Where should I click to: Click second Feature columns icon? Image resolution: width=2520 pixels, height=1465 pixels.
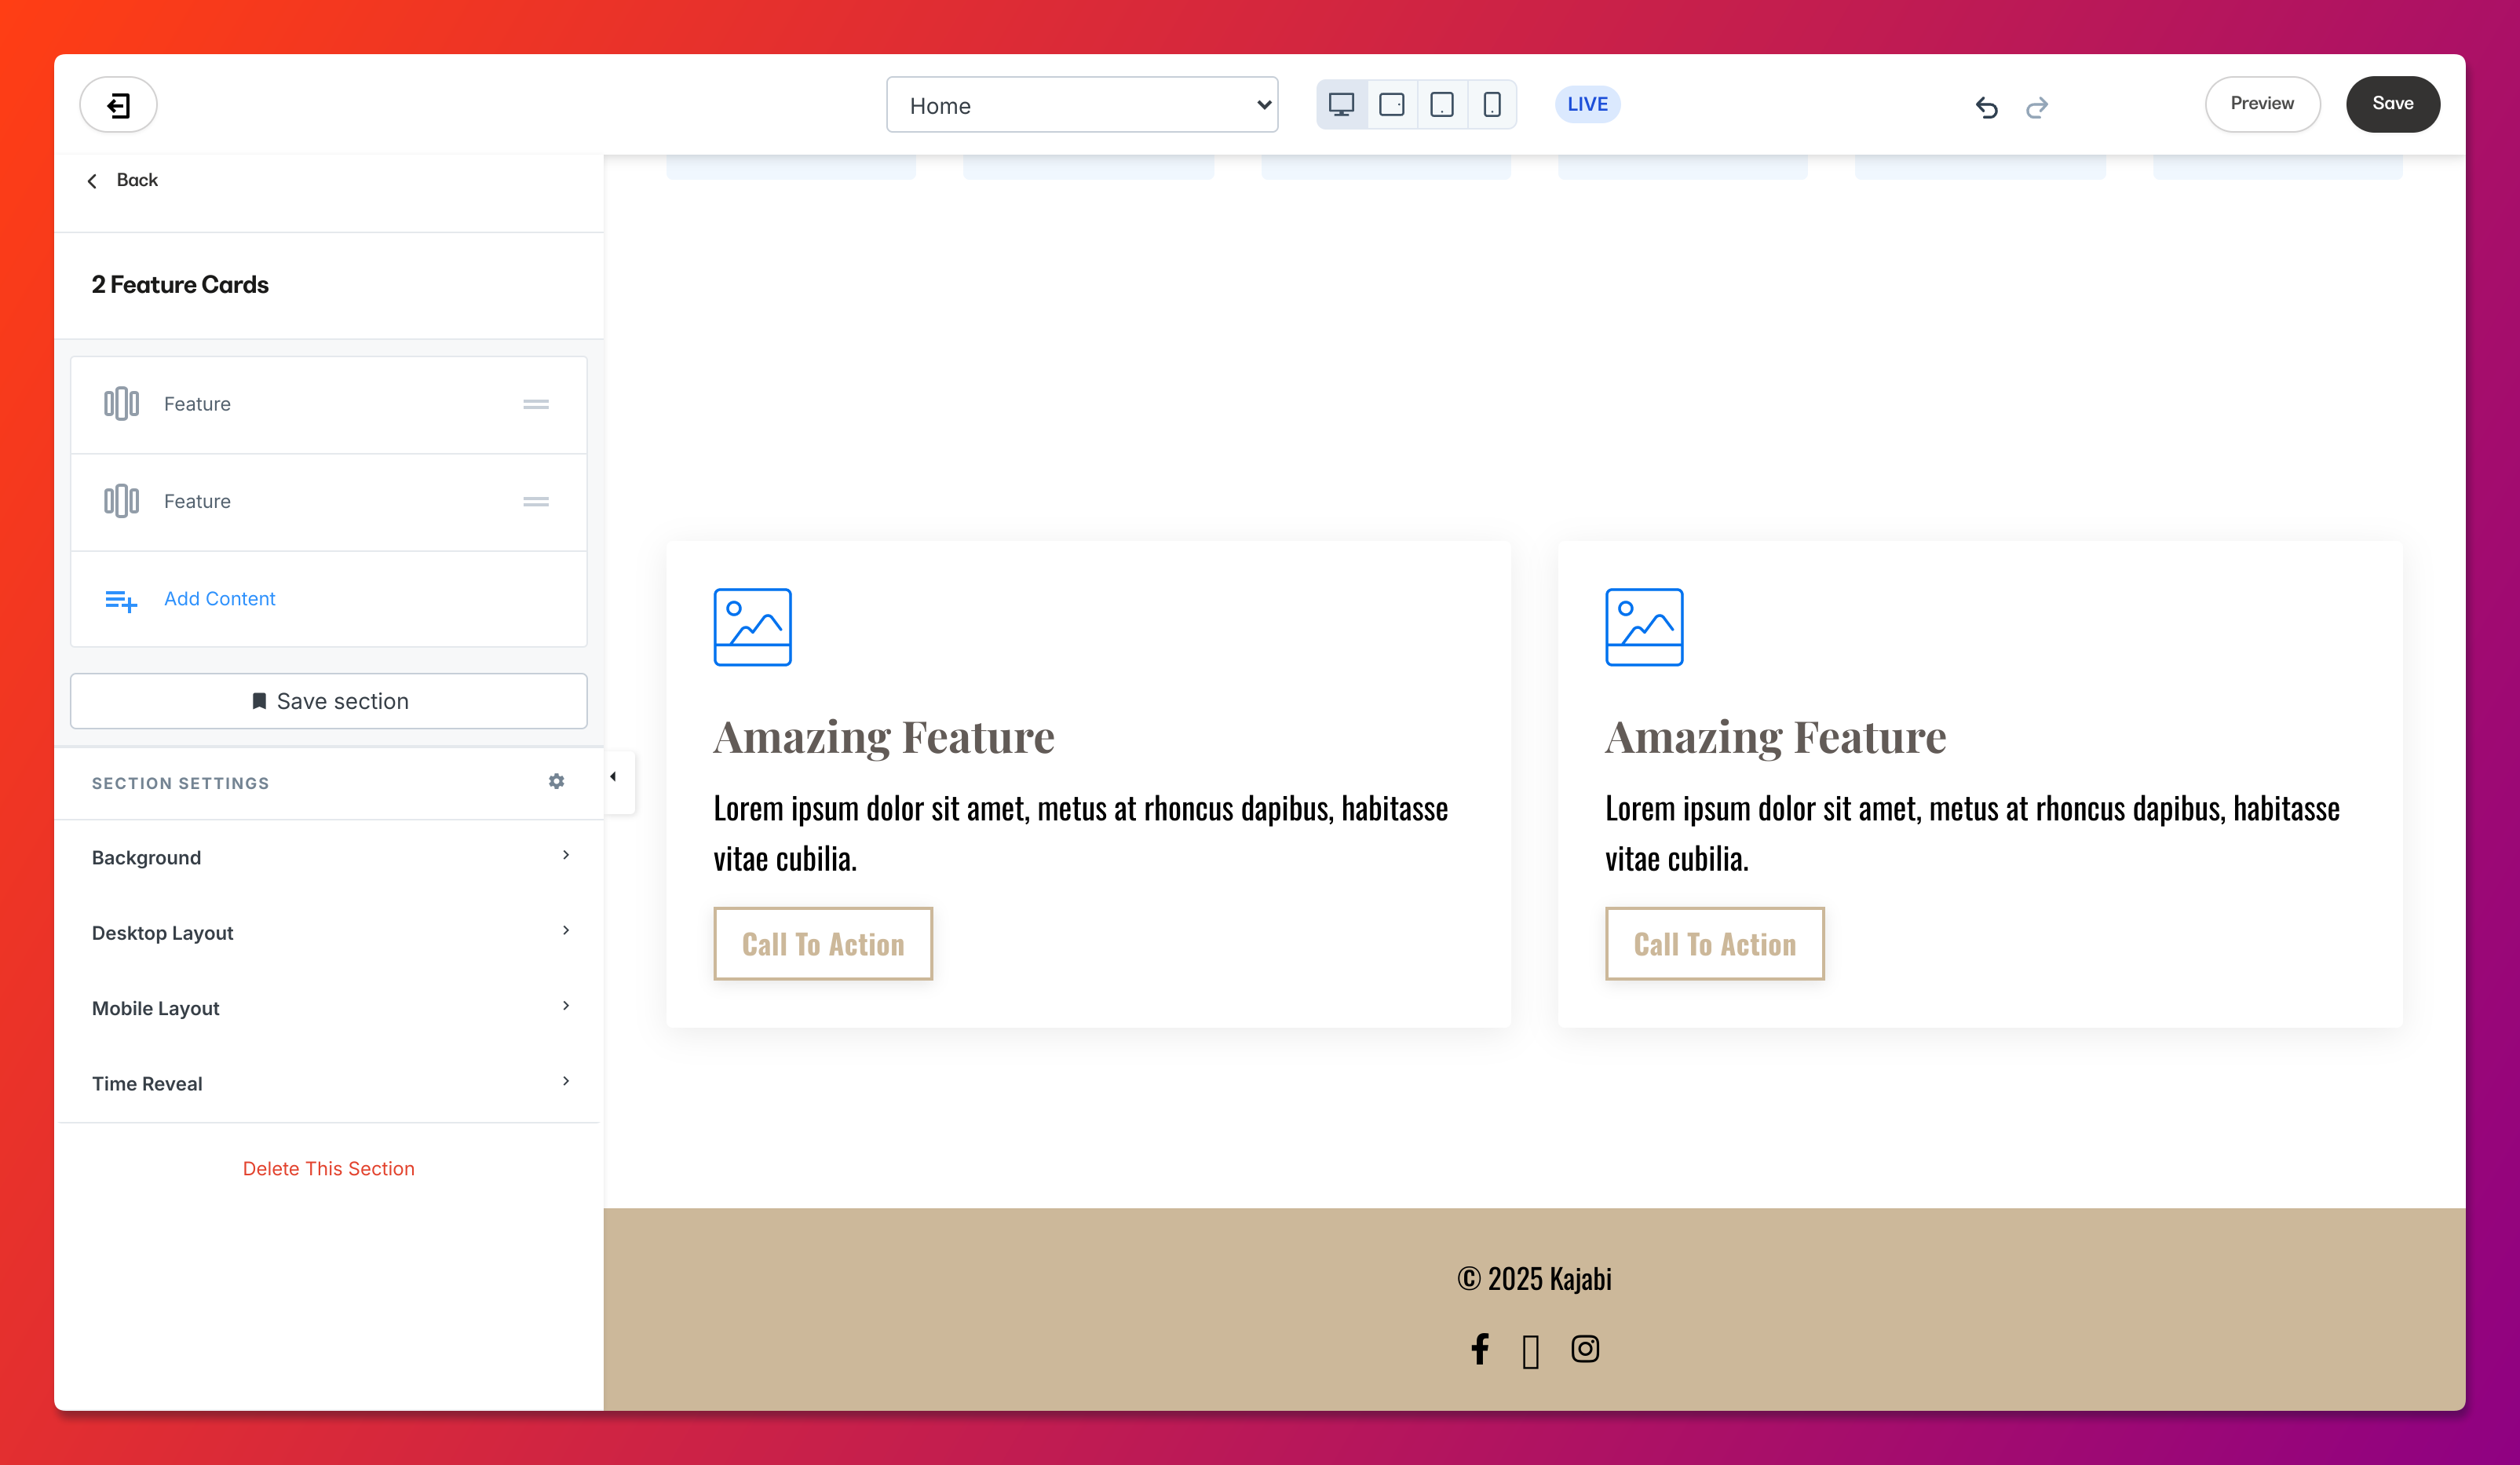click(121, 501)
